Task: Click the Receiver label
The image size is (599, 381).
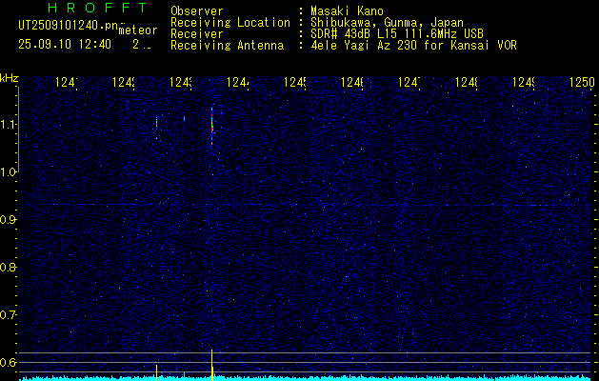Action: 197,34
